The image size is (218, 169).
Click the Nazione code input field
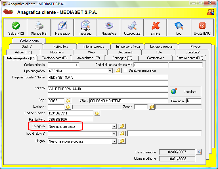click(56, 107)
